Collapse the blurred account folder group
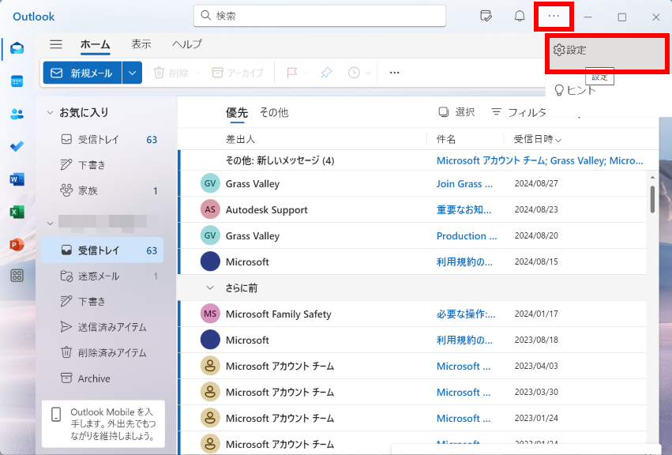The height and width of the screenshot is (455, 672). 50,224
